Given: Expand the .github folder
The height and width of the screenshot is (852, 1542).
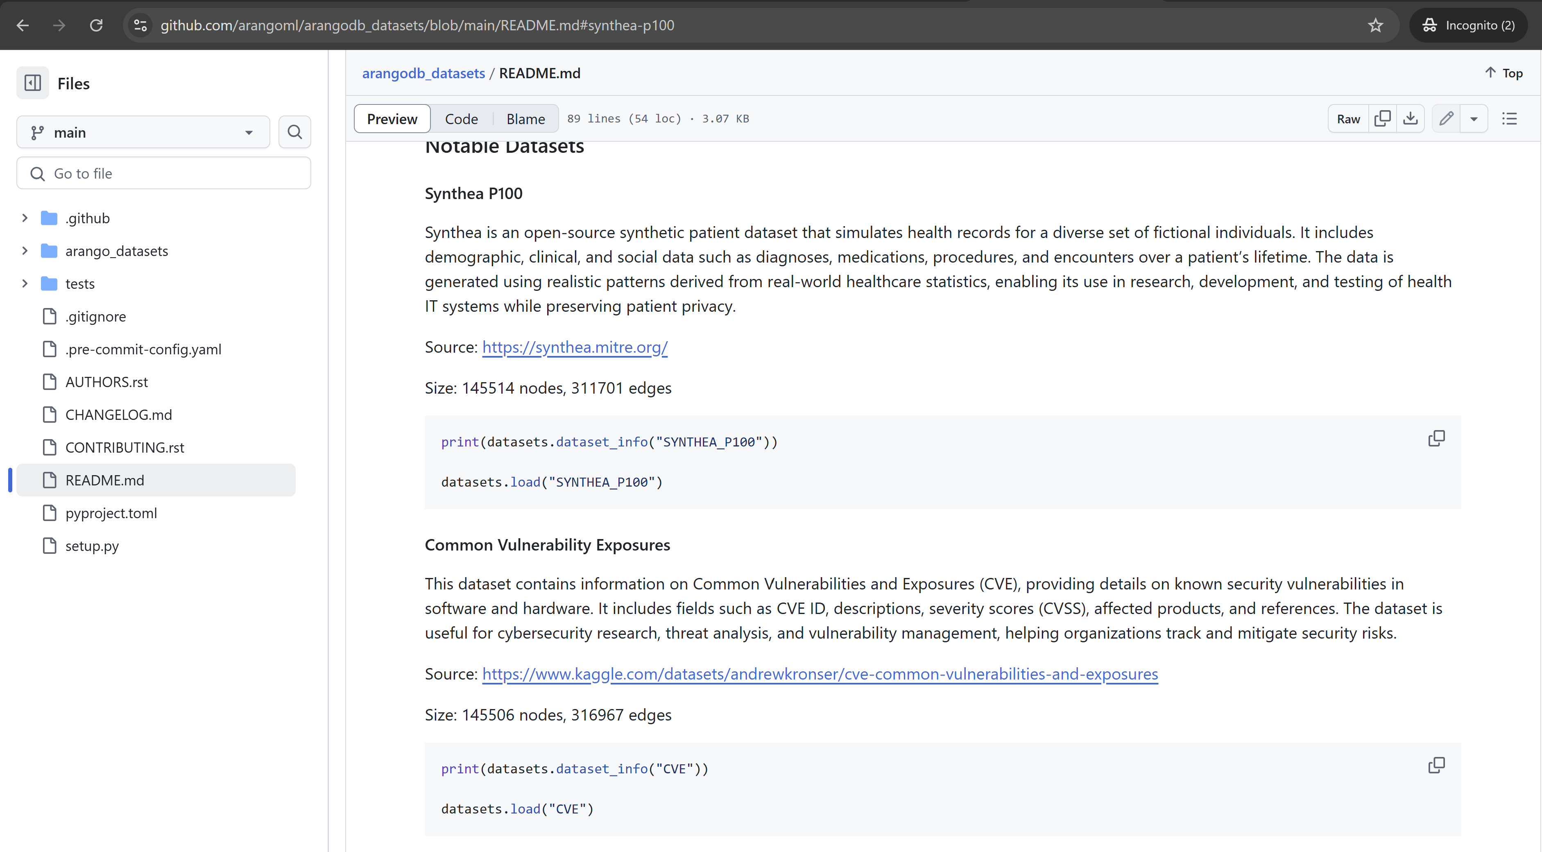Looking at the screenshot, I should point(25,218).
